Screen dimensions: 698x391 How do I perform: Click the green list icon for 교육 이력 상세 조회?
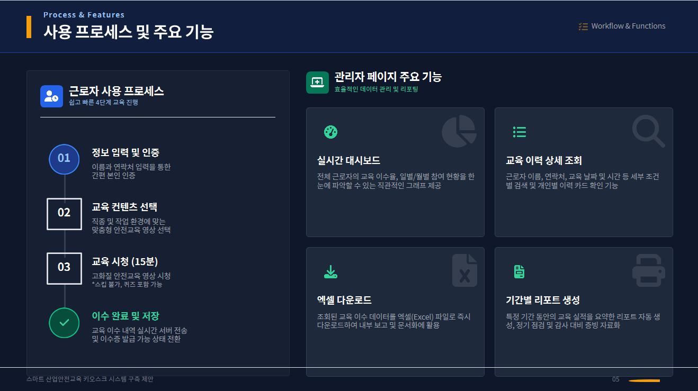(x=519, y=132)
